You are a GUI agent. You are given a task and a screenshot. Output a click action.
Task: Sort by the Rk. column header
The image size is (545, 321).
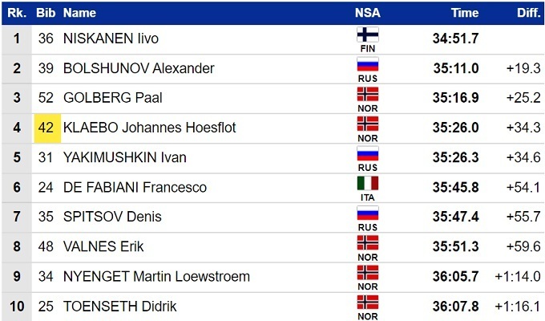tap(17, 13)
